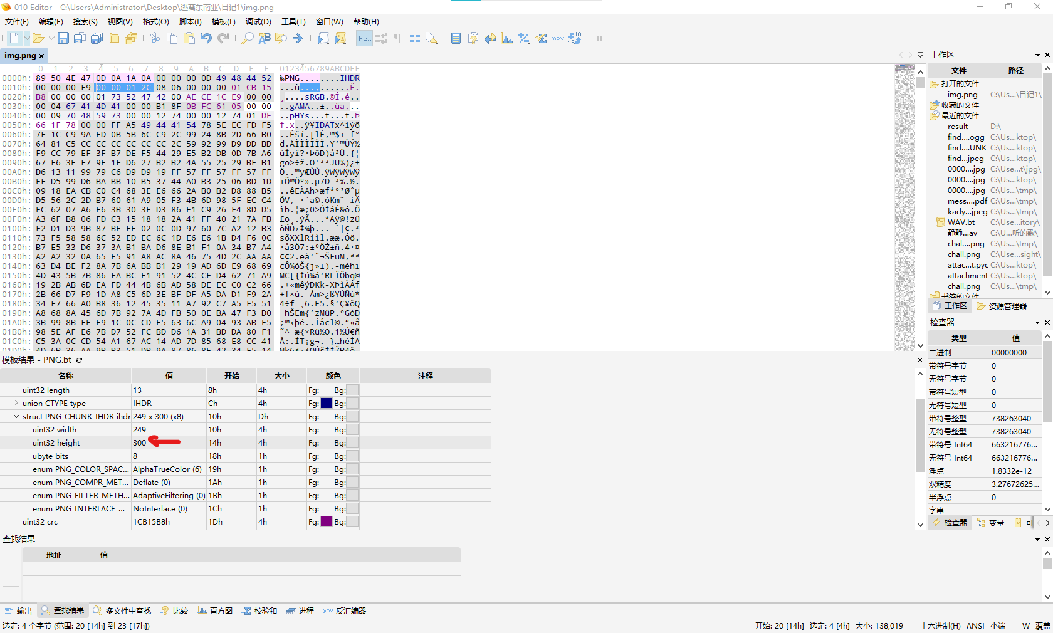Redo the last undone edit
The image size is (1053, 633).
point(223,38)
